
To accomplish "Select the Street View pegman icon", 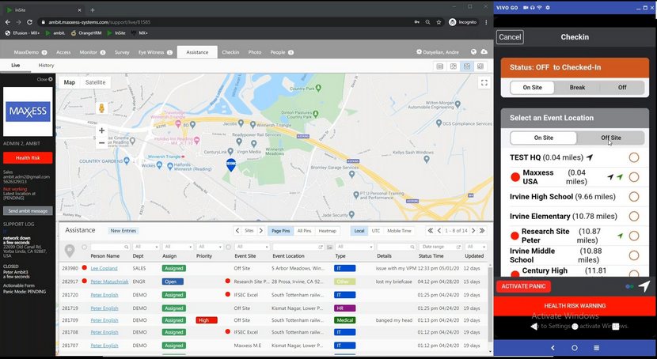I will [101, 108].
